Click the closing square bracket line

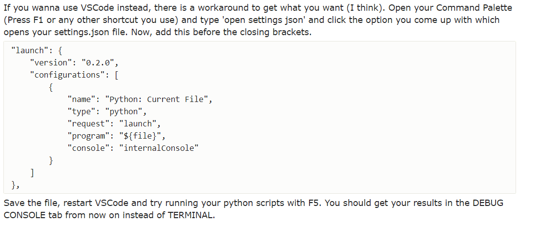[x=32, y=173]
